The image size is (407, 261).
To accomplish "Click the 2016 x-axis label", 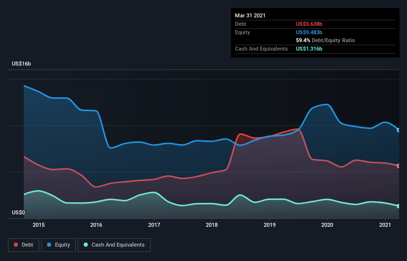I will click(x=96, y=225).
